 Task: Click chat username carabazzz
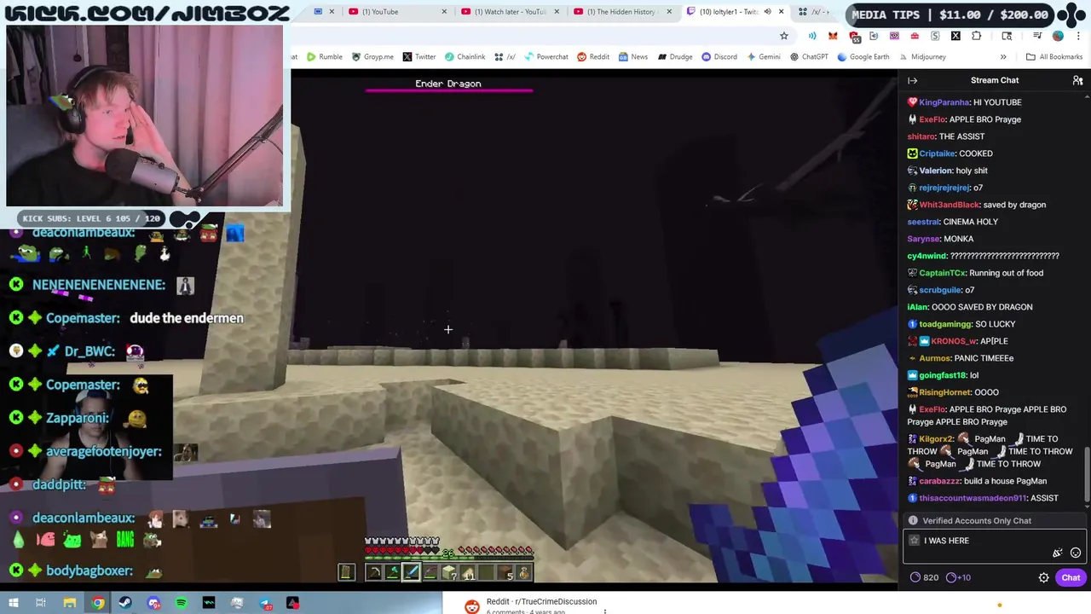coord(939,481)
